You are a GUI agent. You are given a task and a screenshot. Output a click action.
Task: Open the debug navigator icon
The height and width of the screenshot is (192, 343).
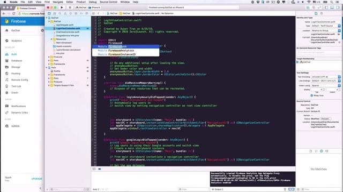(x=76, y=13)
